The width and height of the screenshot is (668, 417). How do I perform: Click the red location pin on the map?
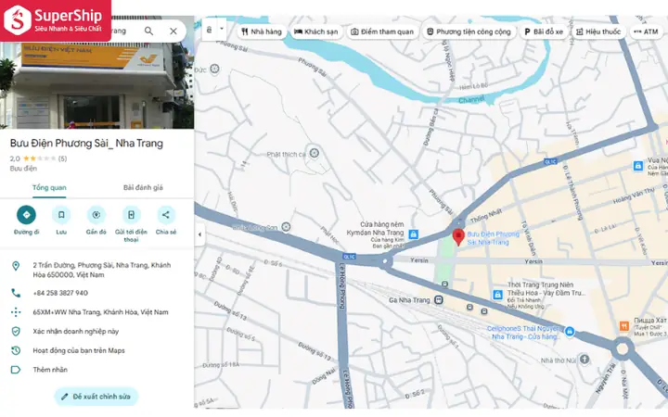[x=458, y=237]
